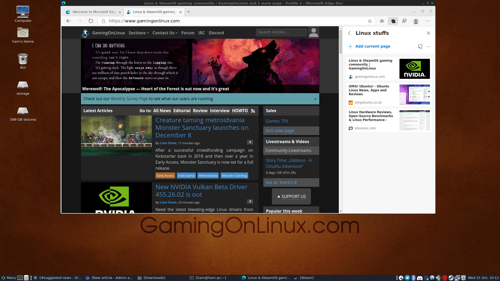Click the Microsoft Edge favicon icon

click(68, 12)
